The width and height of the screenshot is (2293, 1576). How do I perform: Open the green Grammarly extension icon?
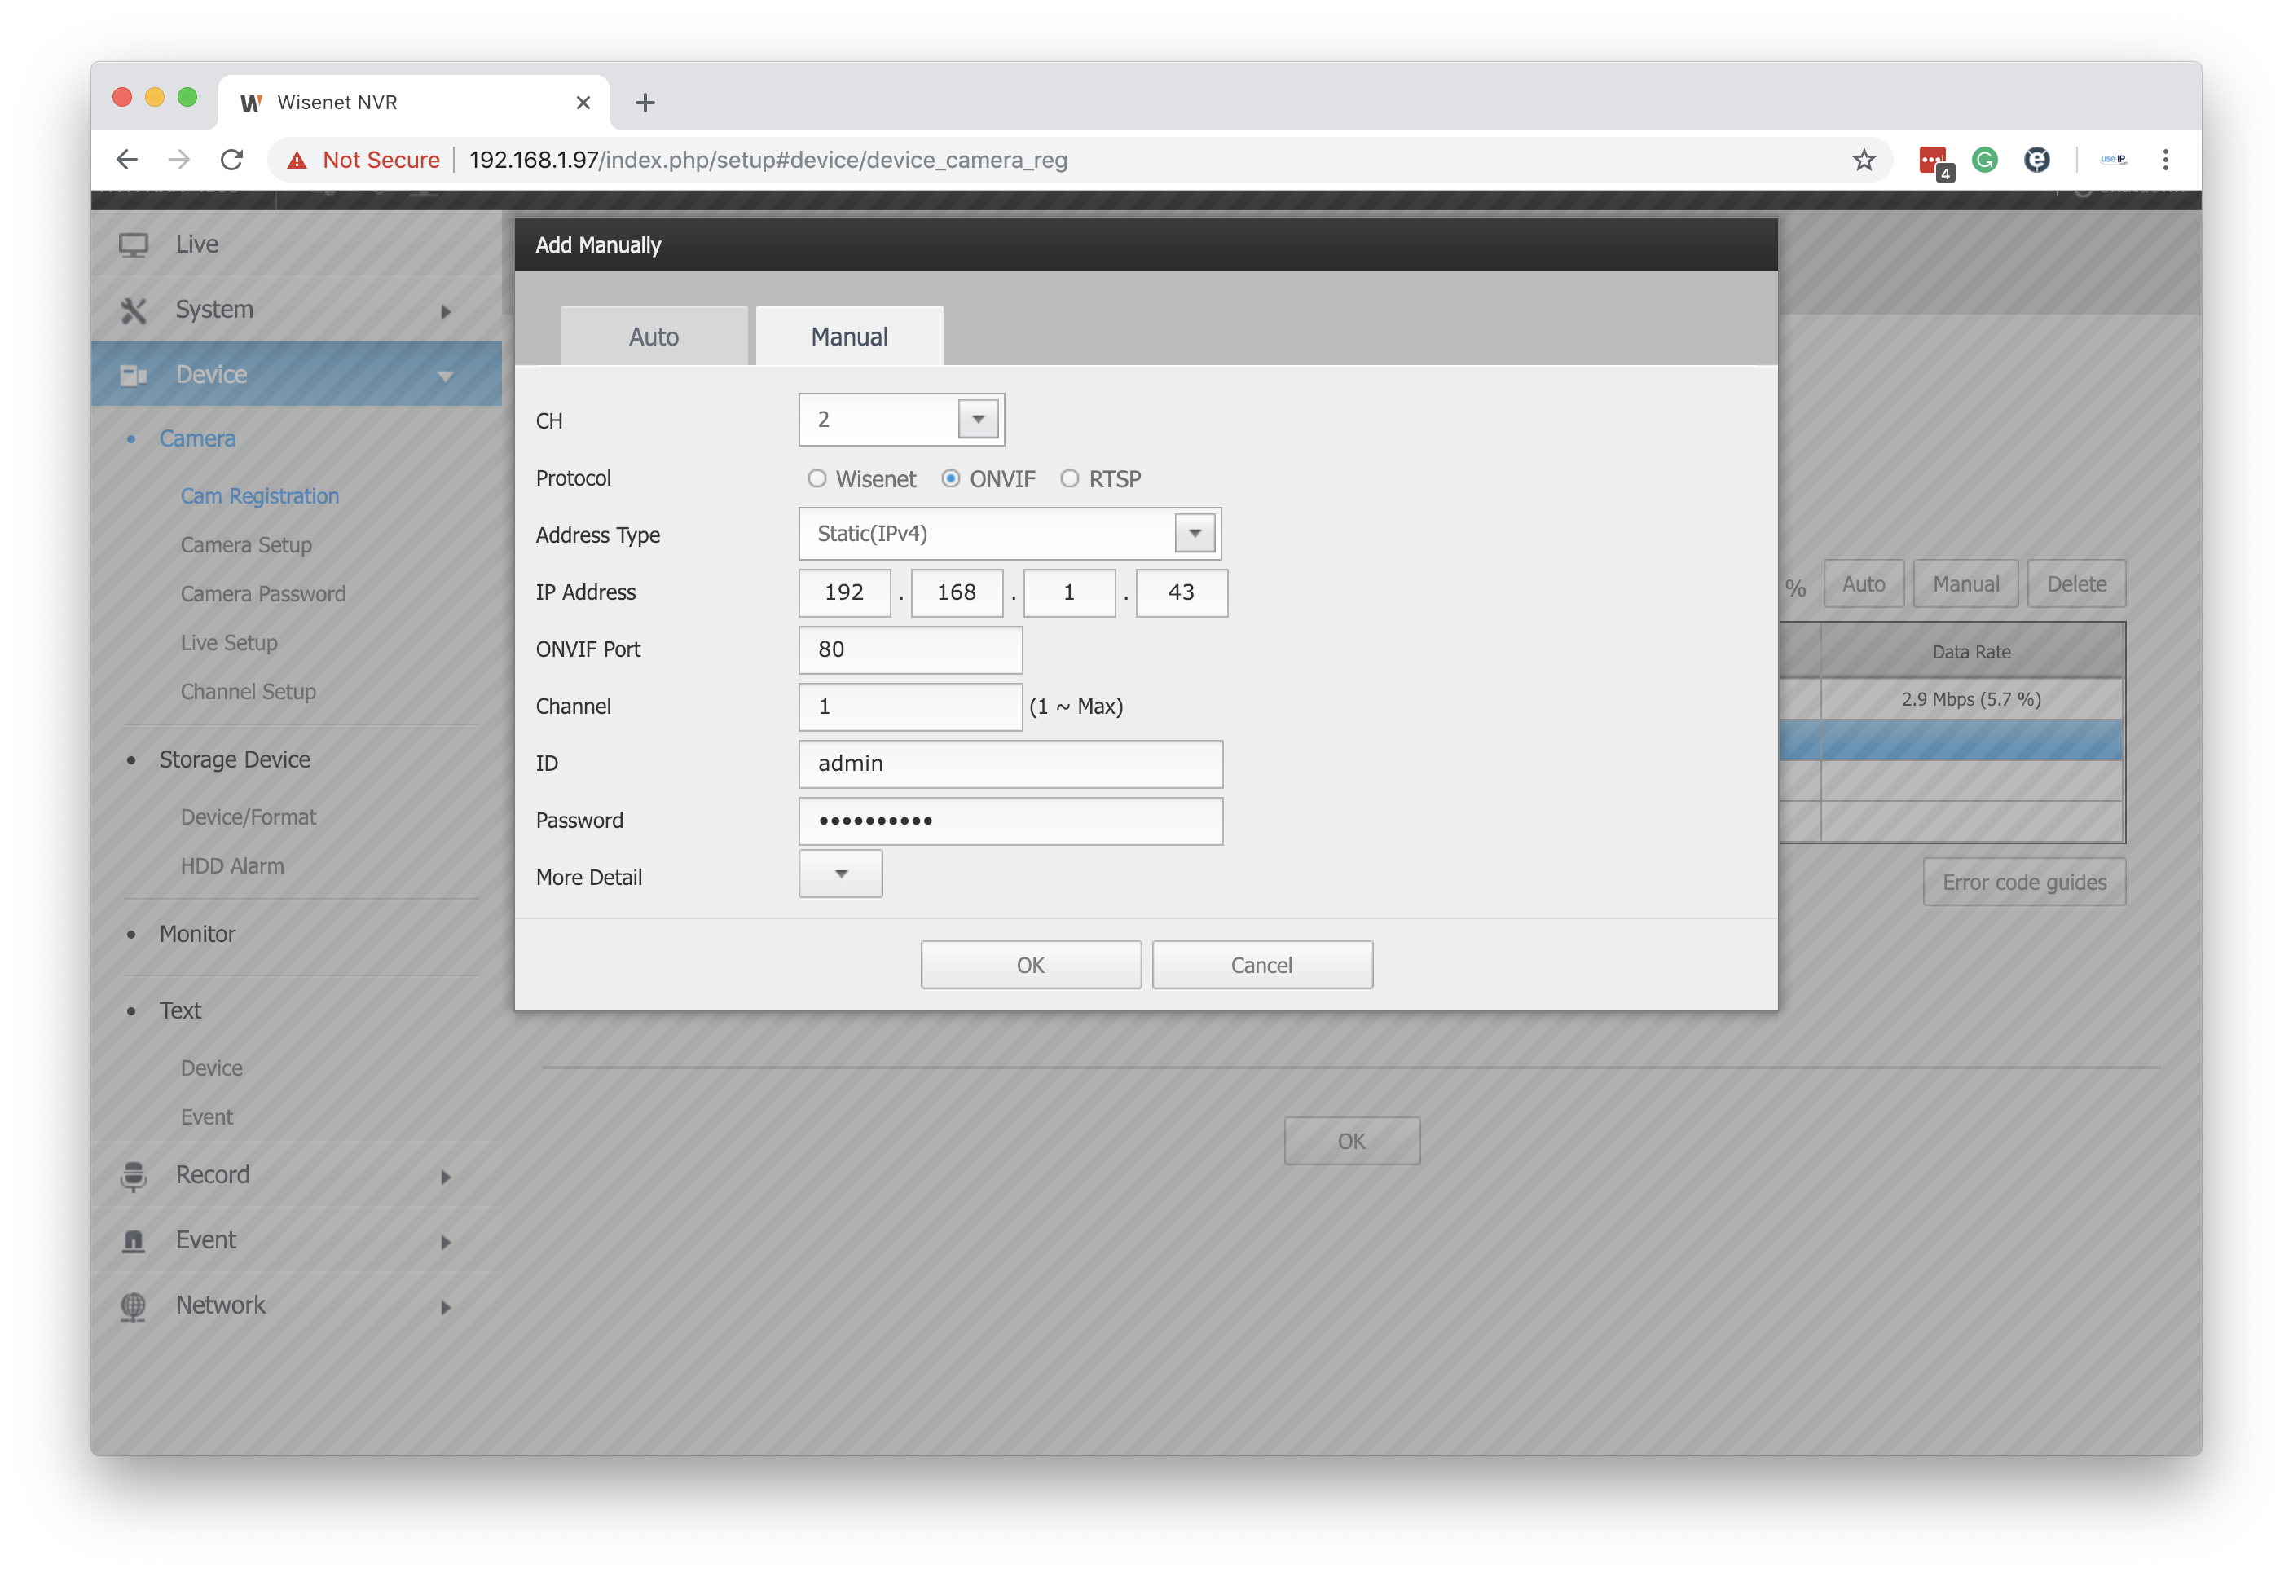point(1984,160)
